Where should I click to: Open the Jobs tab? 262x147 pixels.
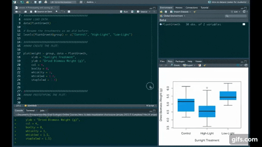(x=42, y=111)
